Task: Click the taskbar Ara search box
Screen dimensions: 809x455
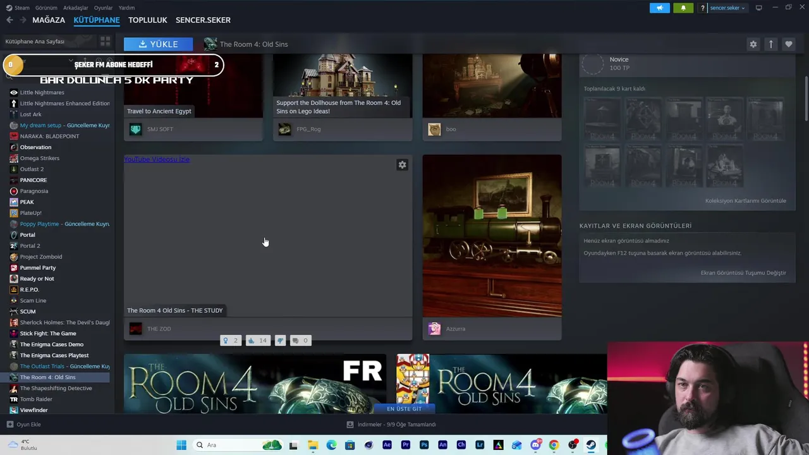Action: point(237,445)
